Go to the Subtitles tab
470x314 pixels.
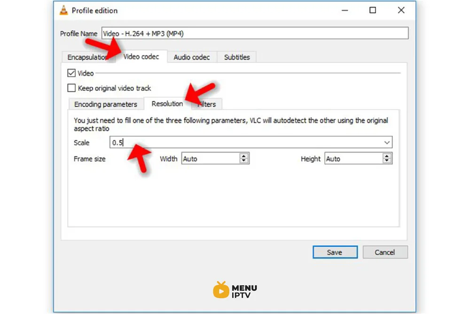pyautogui.click(x=237, y=57)
